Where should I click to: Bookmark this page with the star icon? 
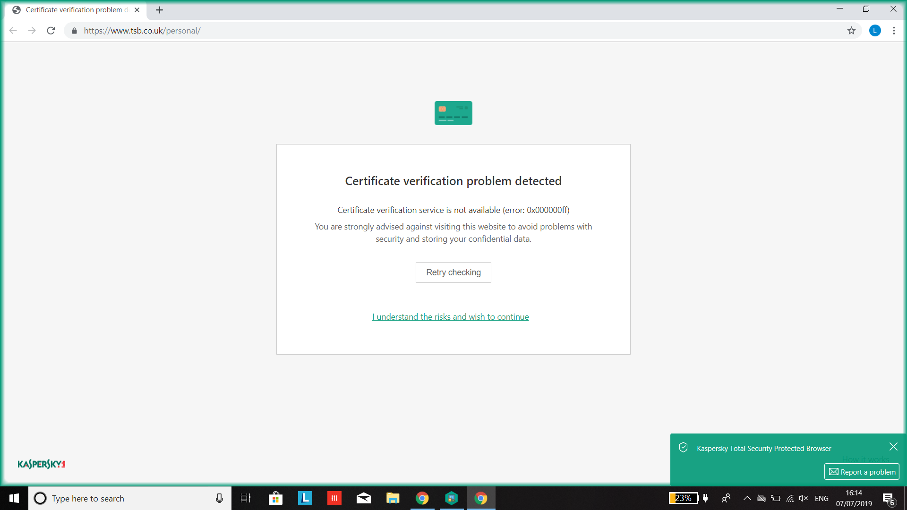851,31
